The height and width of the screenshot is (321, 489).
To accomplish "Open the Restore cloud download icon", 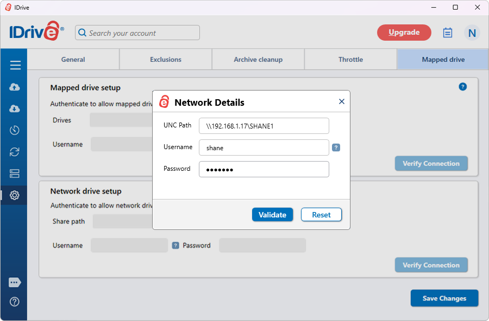I will coord(15,108).
